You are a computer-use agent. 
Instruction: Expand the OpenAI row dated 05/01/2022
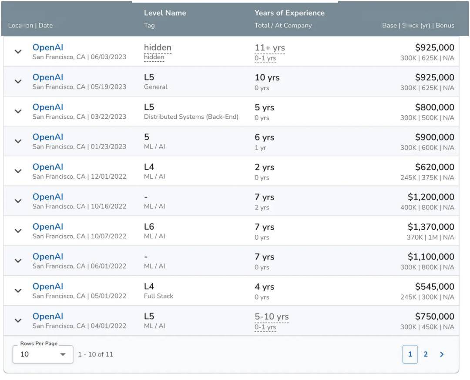18,291
